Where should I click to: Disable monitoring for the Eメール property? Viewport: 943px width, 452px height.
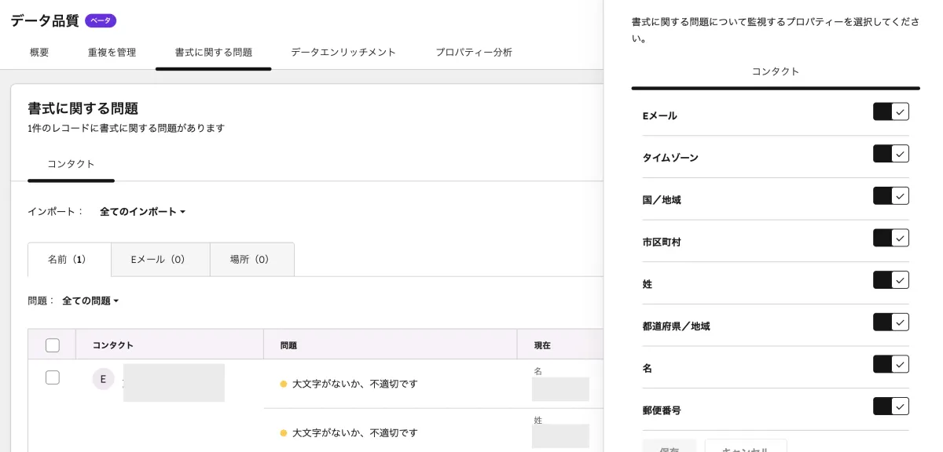[890, 111]
